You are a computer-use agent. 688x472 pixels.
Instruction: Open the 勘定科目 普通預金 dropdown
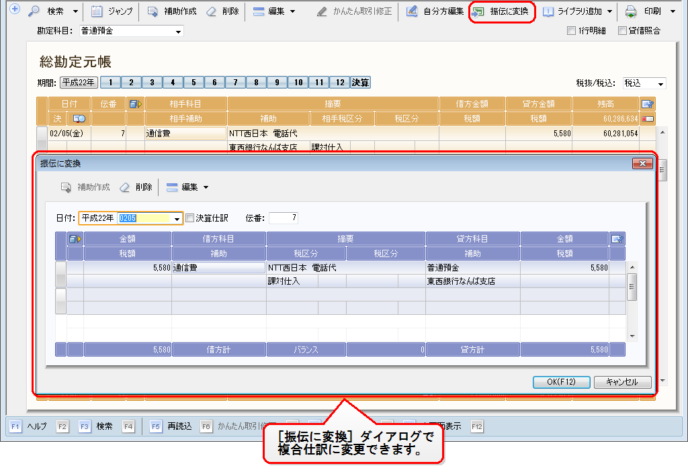(x=178, y=32)
